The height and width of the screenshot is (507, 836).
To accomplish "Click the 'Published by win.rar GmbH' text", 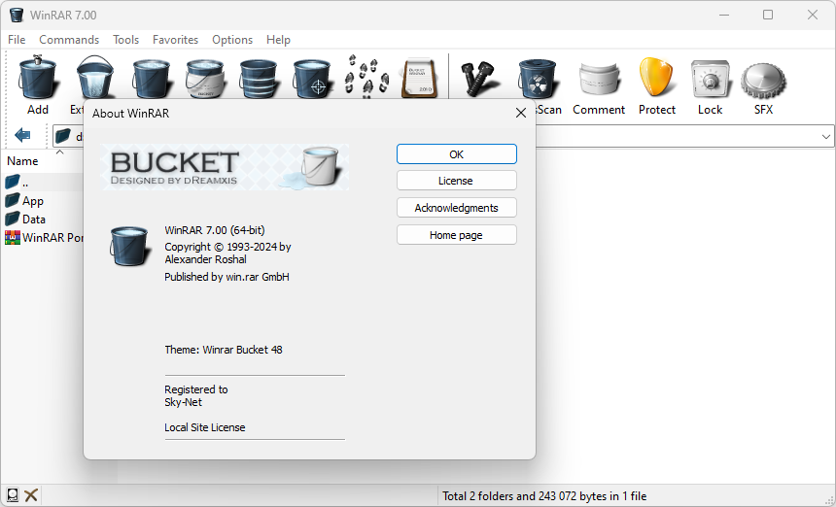I will (226, 277).
